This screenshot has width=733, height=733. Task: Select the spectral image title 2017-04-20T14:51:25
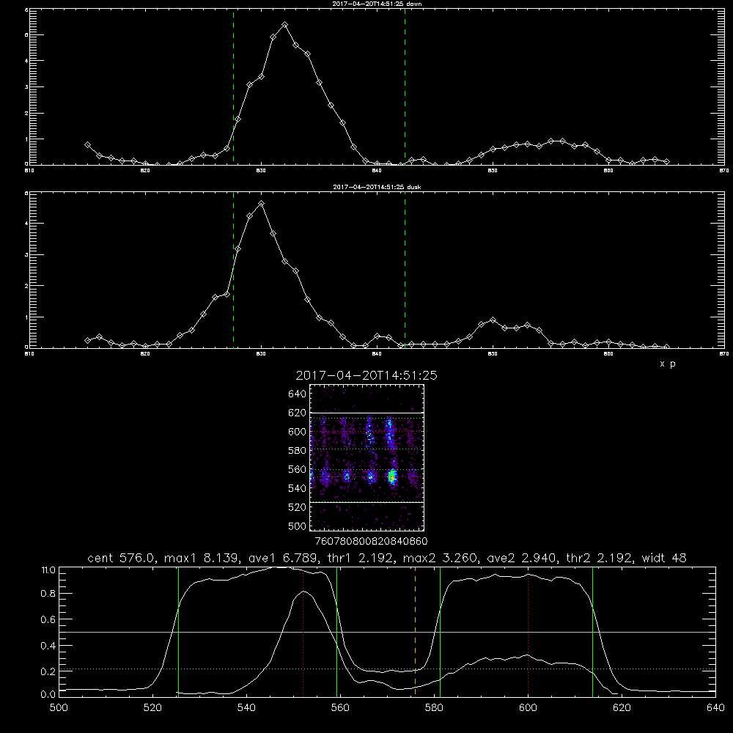[x=366, y=375]
